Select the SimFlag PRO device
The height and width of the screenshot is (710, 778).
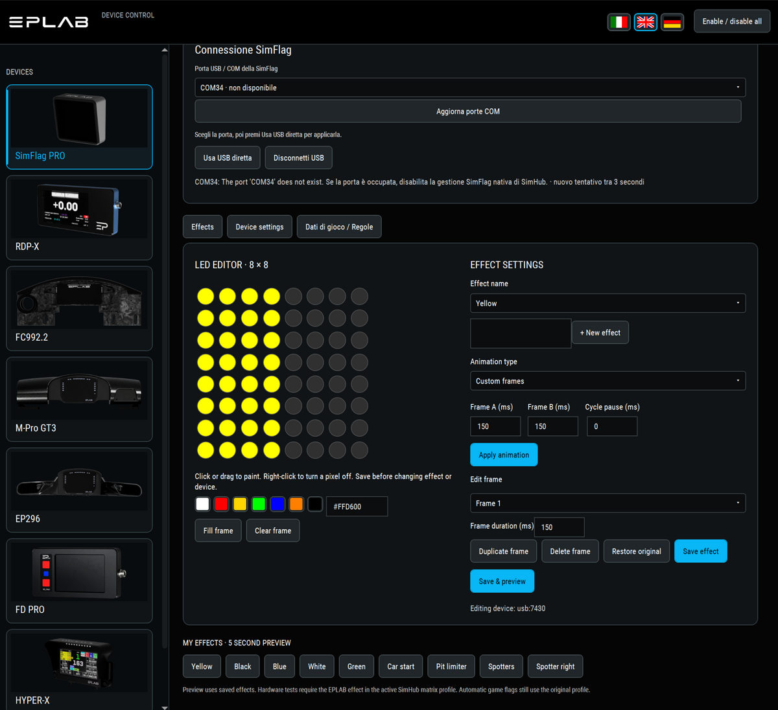click(x=80, y=127)
